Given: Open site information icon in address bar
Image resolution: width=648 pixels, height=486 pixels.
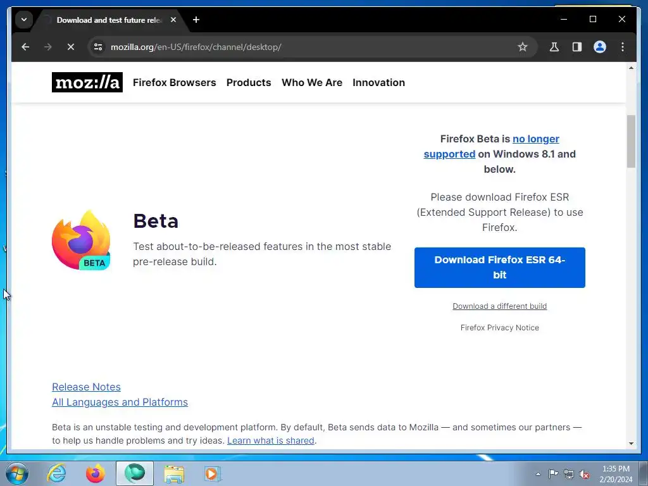Looking at the screenshot, I should point(98,47).
